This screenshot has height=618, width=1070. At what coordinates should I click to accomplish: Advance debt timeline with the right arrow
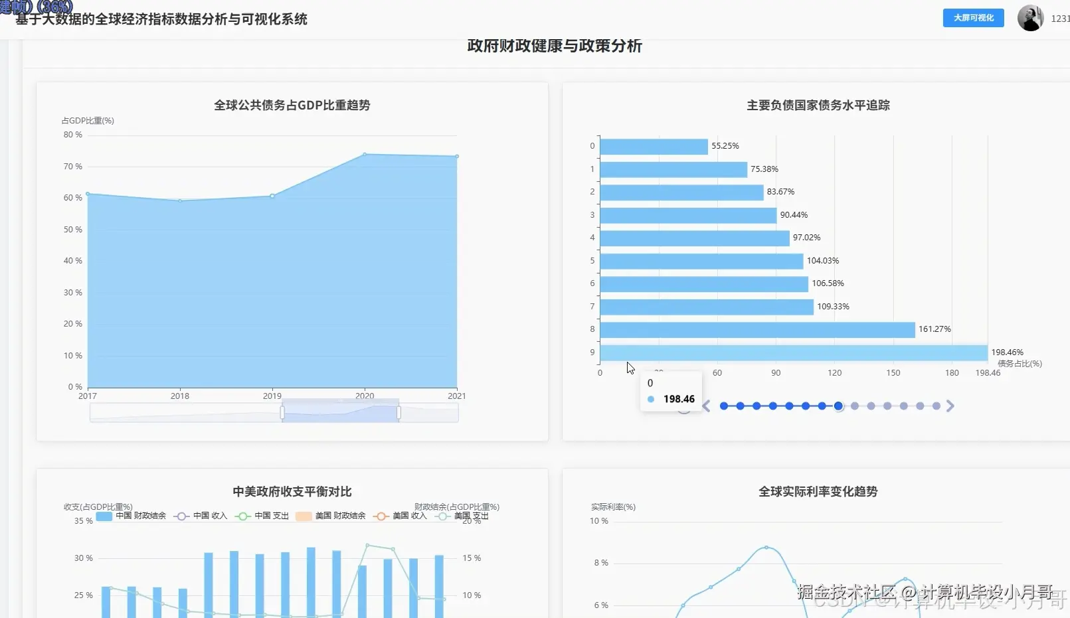pyautogui.click(x=950, y=406)
